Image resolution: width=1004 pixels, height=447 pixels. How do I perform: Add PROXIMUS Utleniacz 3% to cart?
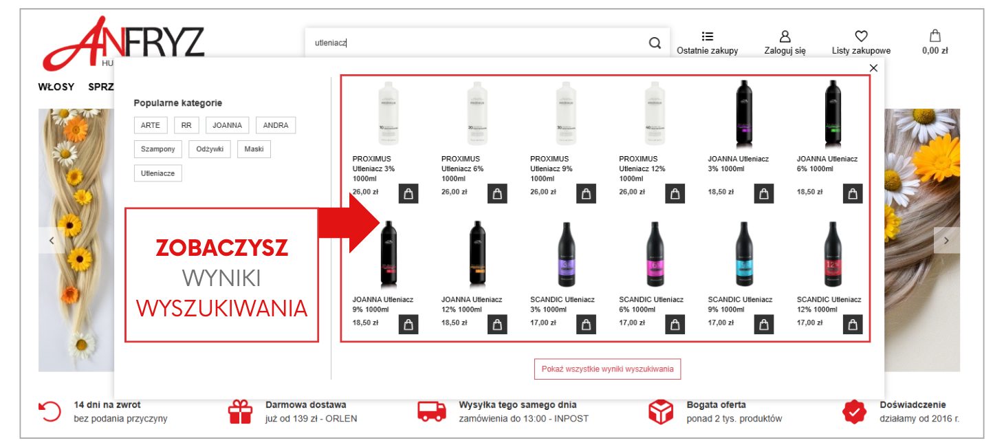tap(408, 194)
